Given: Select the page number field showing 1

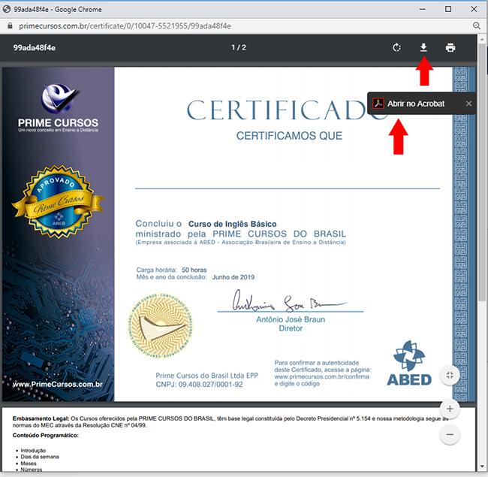Looking at the screenshot, I should (x=233, y=48).
